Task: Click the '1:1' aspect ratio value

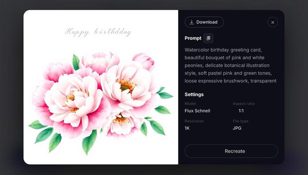Action: [241, 111]
